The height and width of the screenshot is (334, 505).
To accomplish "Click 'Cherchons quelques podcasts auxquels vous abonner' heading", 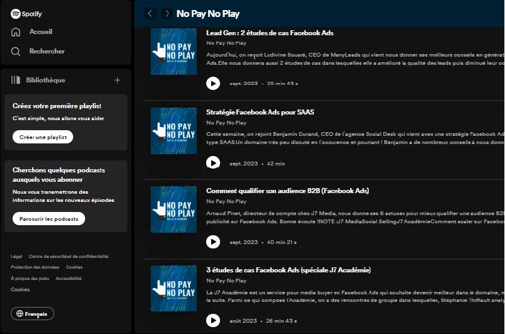I will [59, 175].
